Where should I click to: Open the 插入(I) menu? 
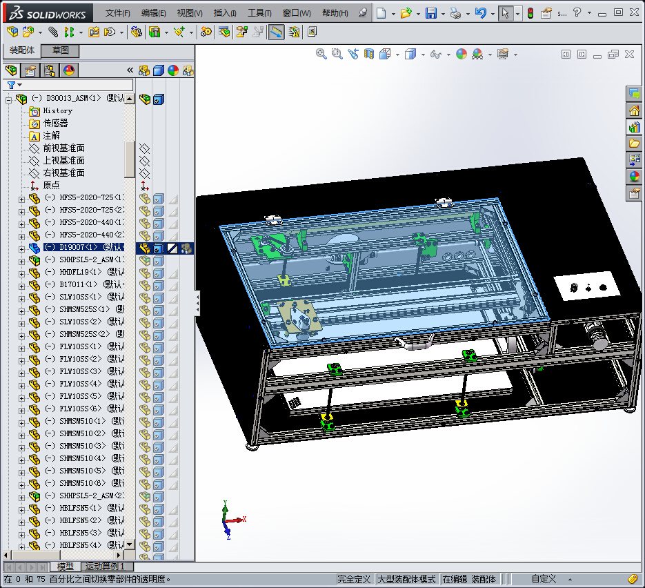coord(225,13)
